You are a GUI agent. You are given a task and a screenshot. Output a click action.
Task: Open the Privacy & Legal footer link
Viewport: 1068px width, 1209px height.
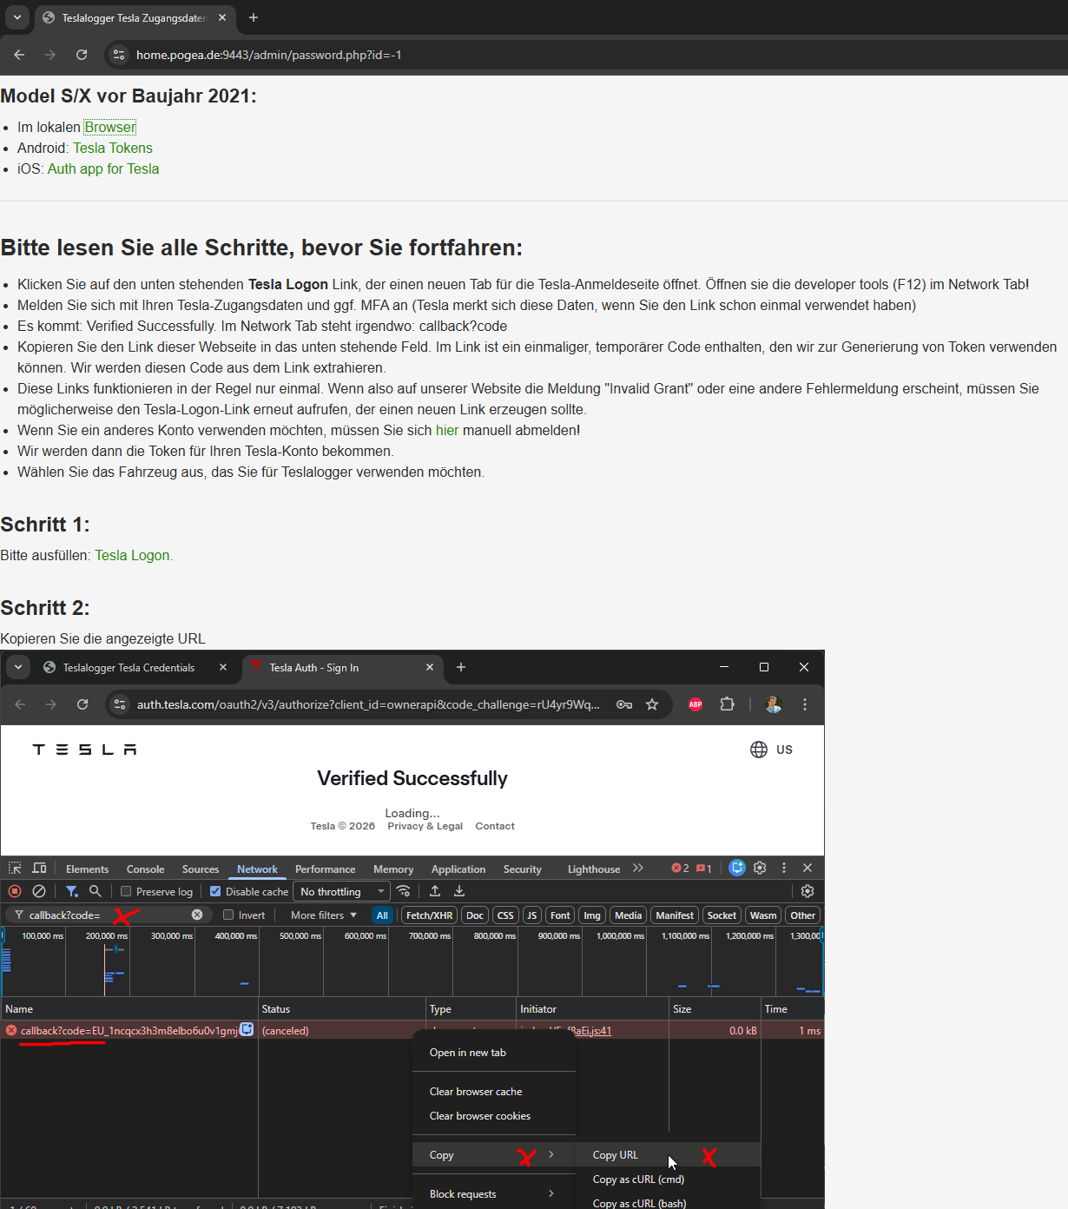click(x=425, y=826)
